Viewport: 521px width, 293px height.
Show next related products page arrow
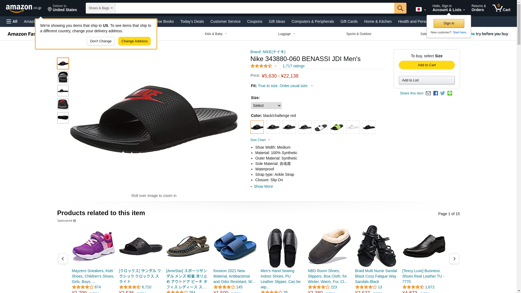coord(454,259)
